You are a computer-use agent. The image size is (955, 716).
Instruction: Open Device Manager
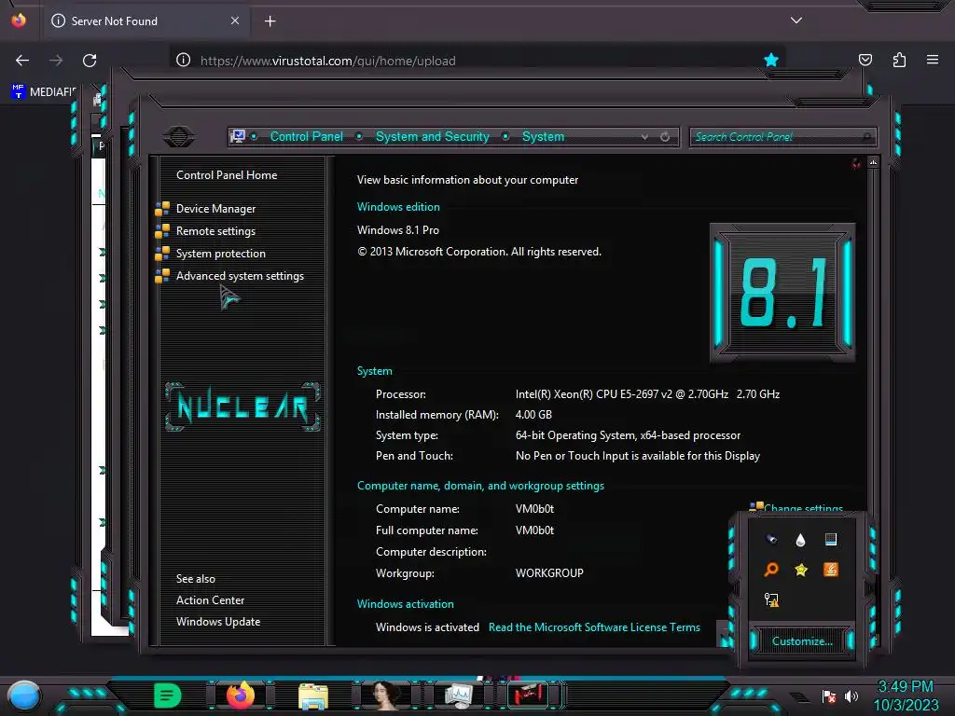tap(215, 209)
